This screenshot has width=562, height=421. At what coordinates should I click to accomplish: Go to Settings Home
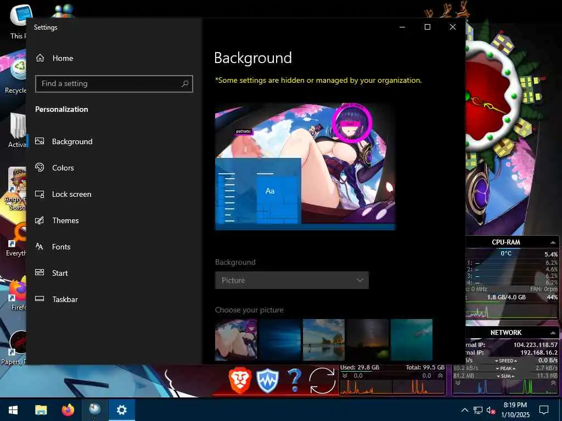click(x=54, y=58)
